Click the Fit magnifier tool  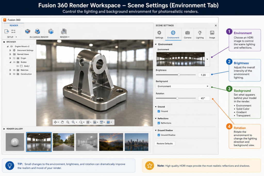(81, 122)
